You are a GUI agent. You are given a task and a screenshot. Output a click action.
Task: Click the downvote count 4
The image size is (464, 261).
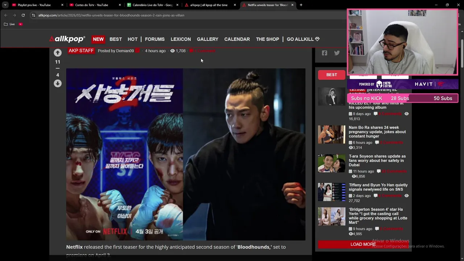[x=58, y=75]
